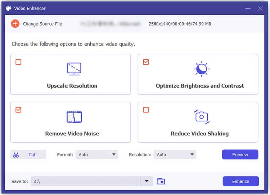Click the Enhance button
The height and width of the screenshot is (195, 270).
[x=240, y=181]
